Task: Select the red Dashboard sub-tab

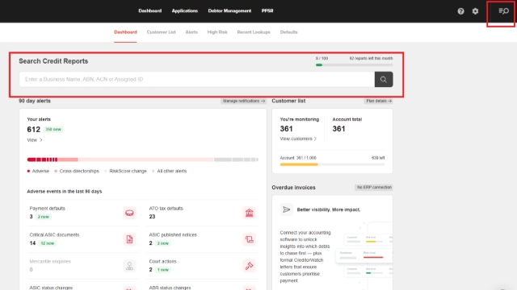Action: coord(125,32)
